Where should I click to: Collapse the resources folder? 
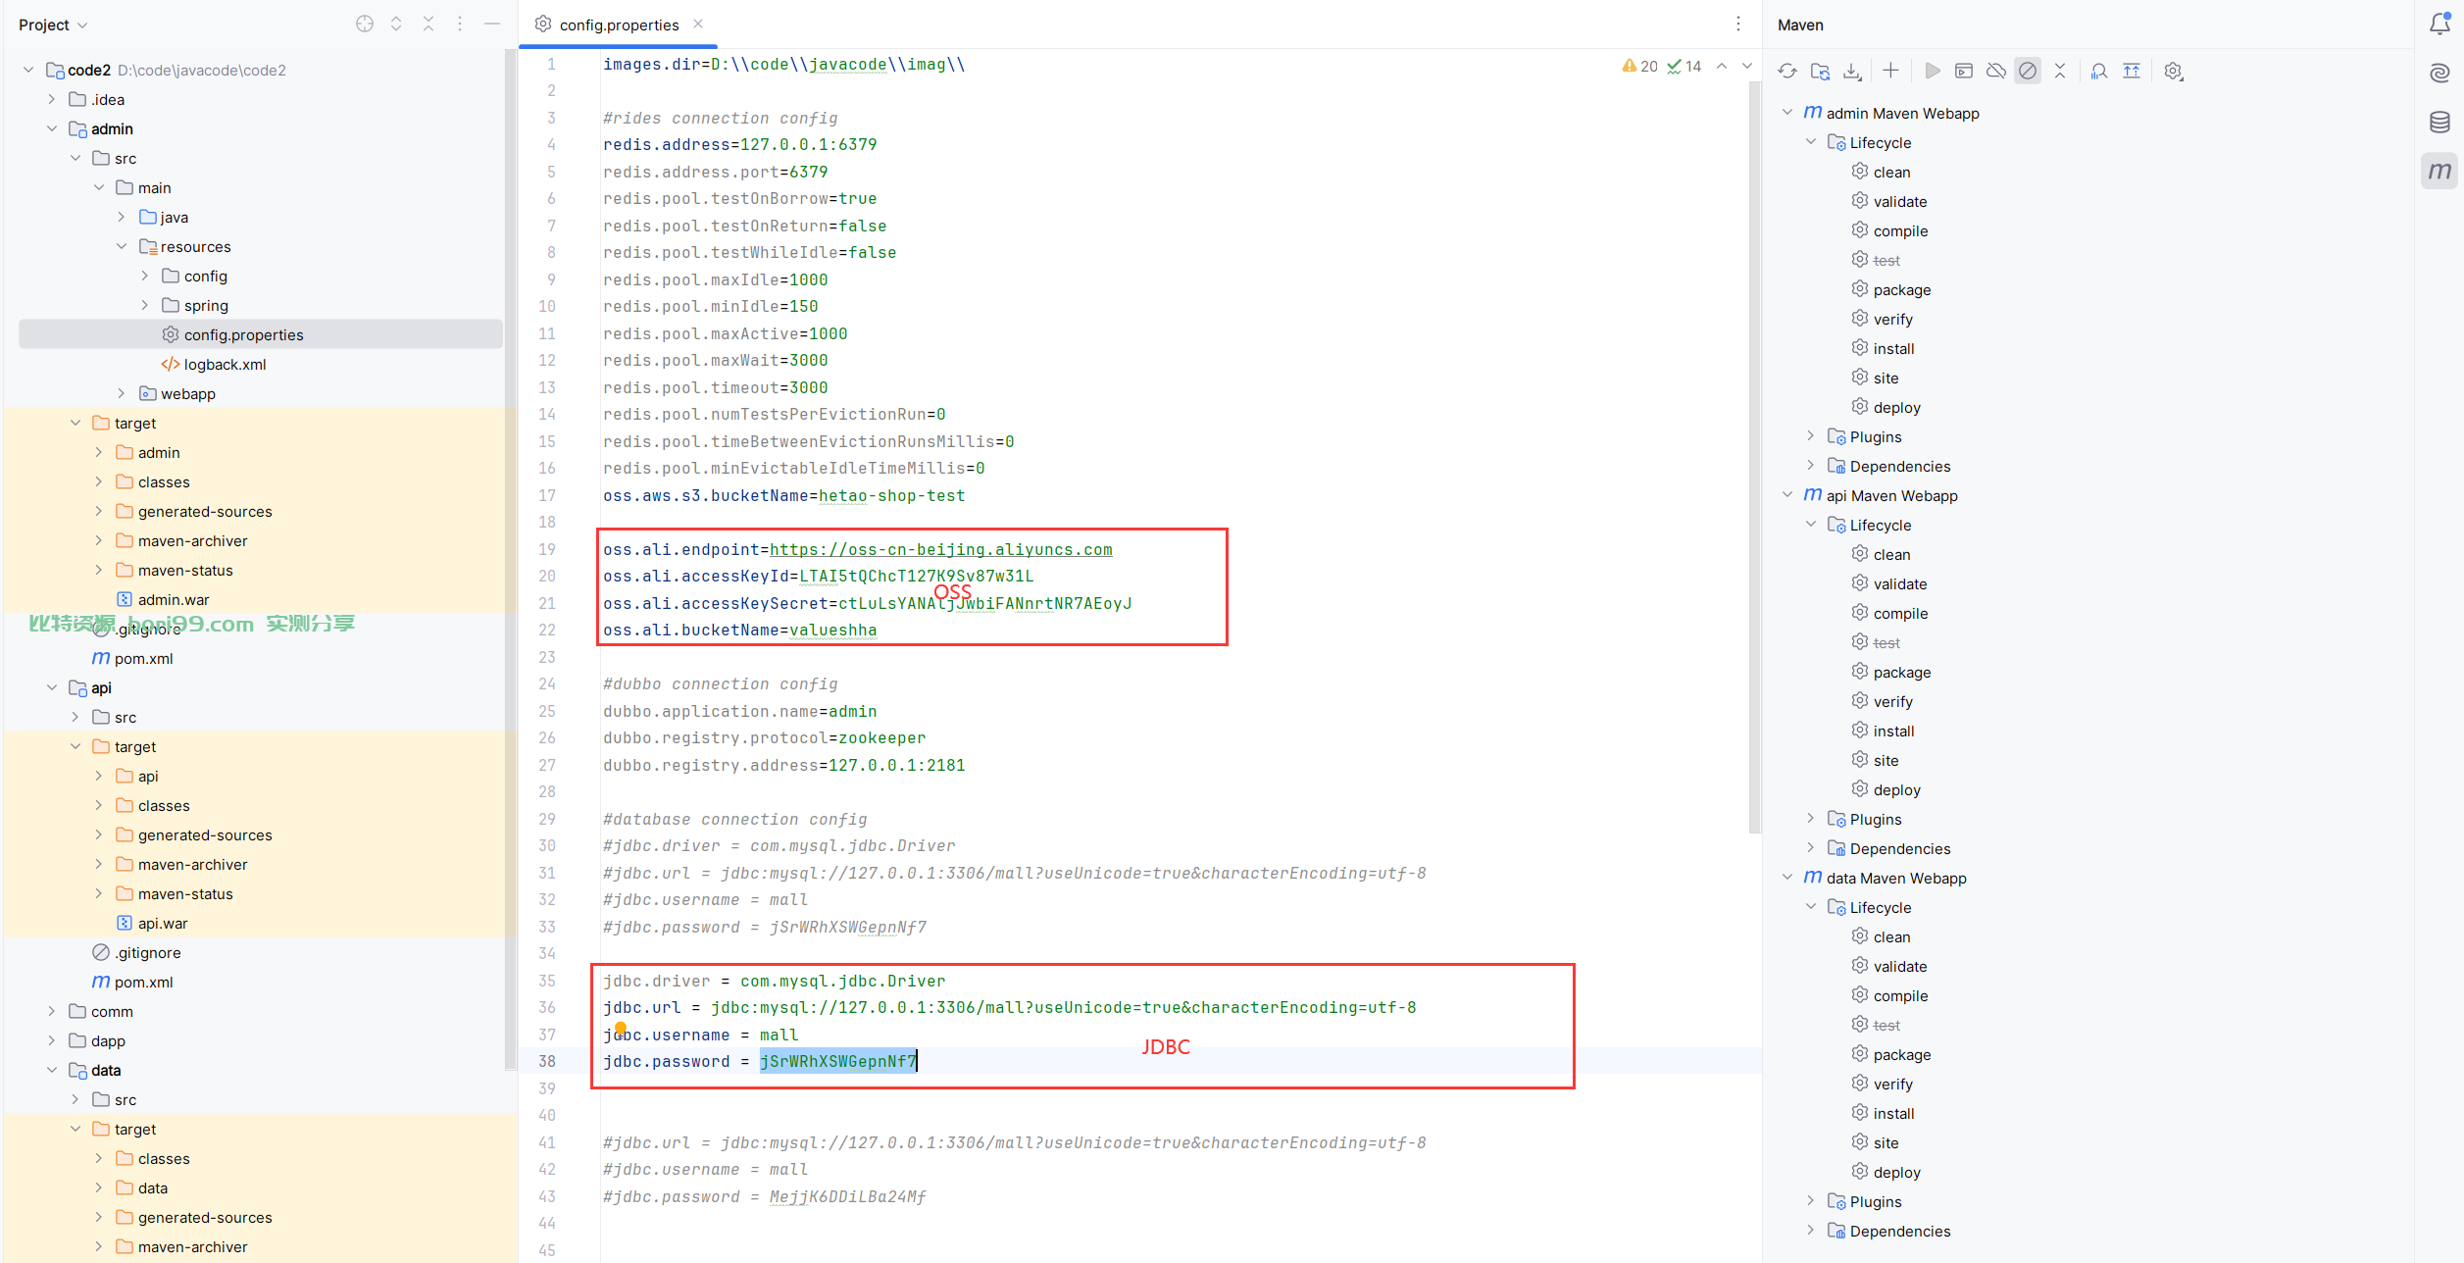pyautogui.click(x=122, y=246)
